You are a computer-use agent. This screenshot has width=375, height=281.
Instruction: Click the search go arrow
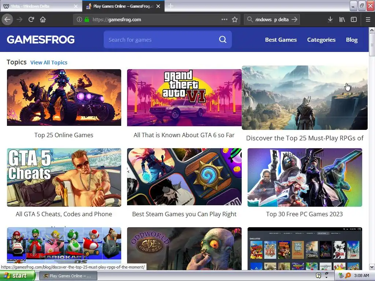(x=294, y=19)
